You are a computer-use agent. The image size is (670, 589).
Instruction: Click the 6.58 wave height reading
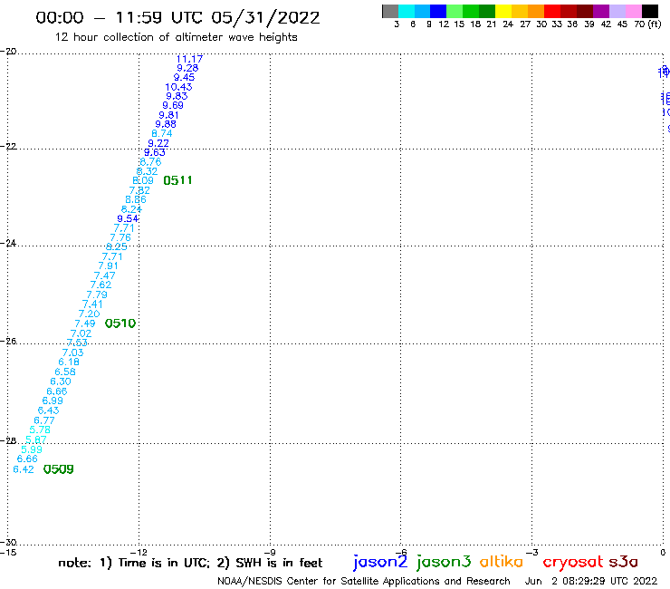click(x=65, y=372)
